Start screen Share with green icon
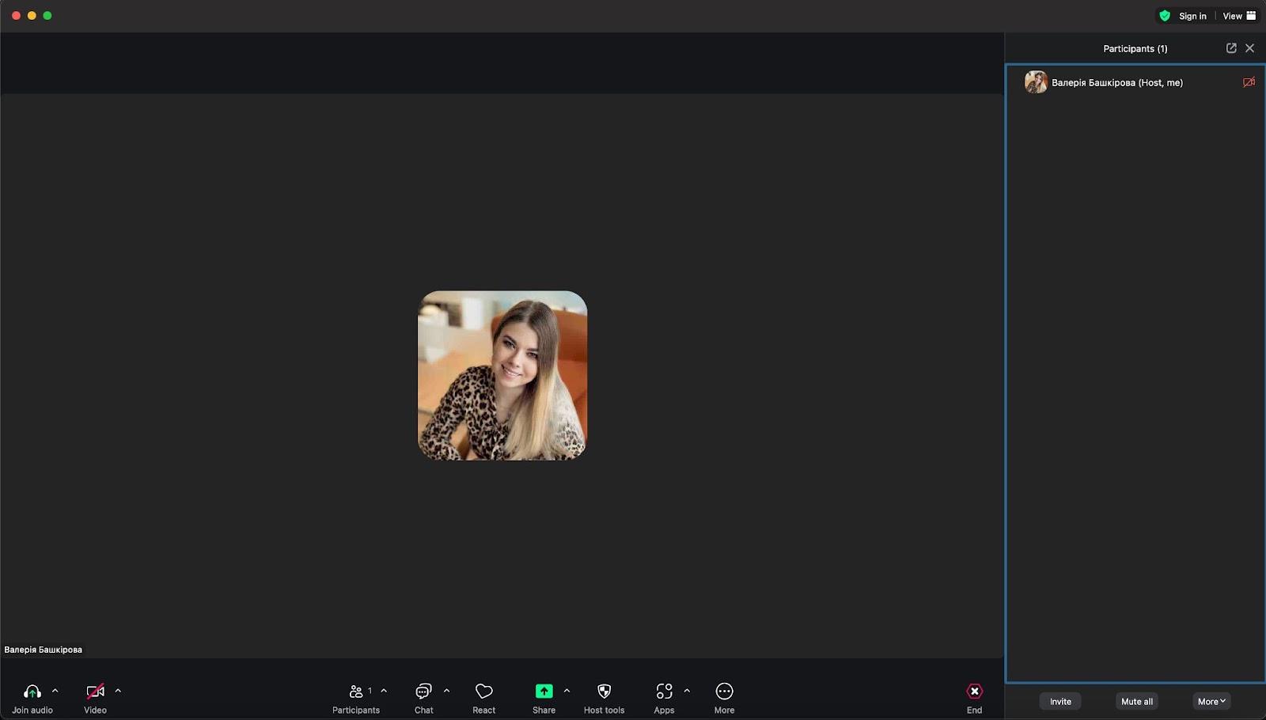The image size is (1266, 720). (x=544, y=692)
